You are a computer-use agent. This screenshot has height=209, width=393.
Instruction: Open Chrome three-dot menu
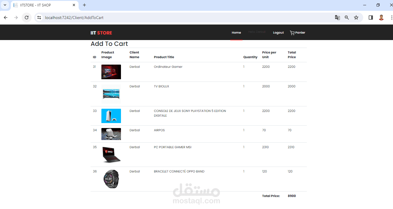391,18
